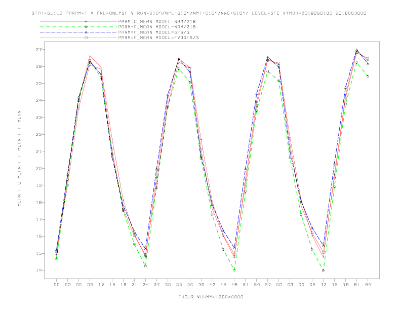This screenshot has height=310, width=401.
Task: Click y-axis tick label 19
Action: [38, 185]
